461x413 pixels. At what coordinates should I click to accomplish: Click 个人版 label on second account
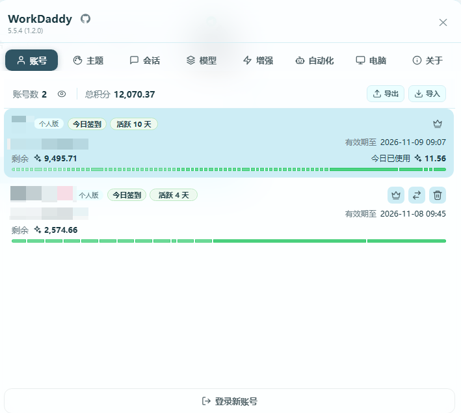coord(89,195)
